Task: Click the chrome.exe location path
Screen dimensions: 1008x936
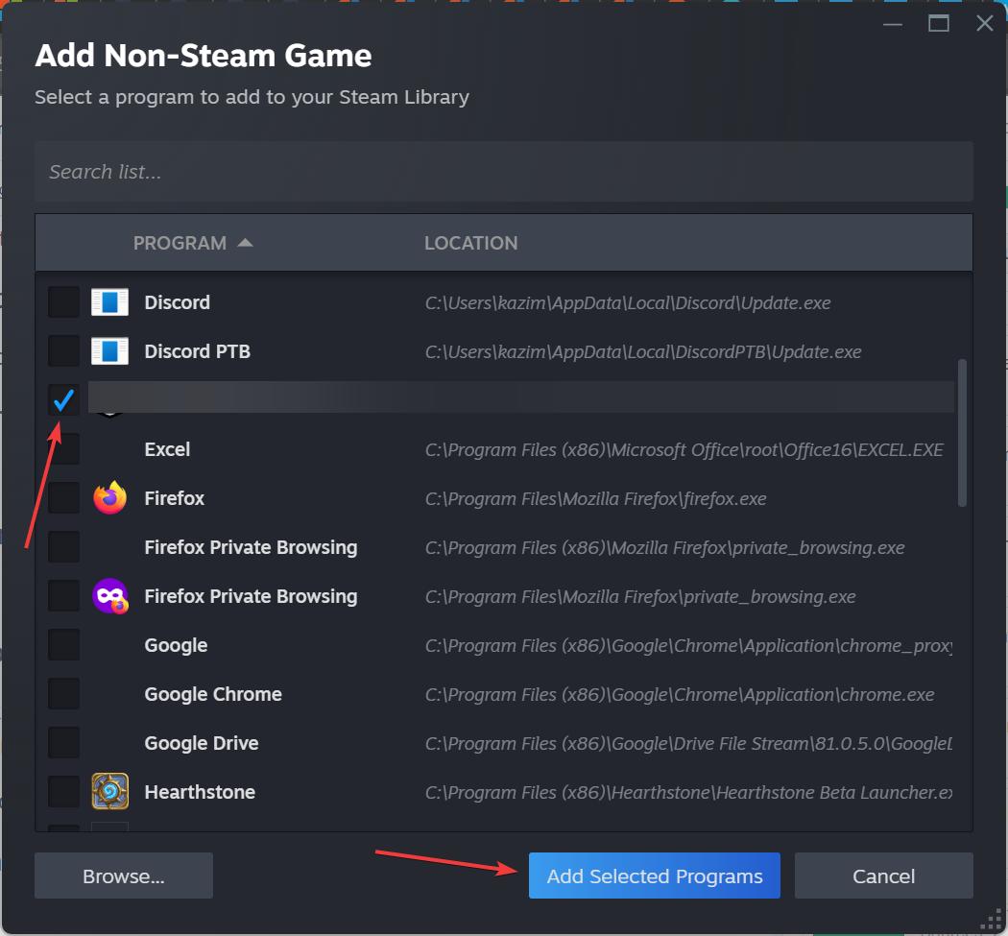Action: pyautogui.click(x=680, y=694)
